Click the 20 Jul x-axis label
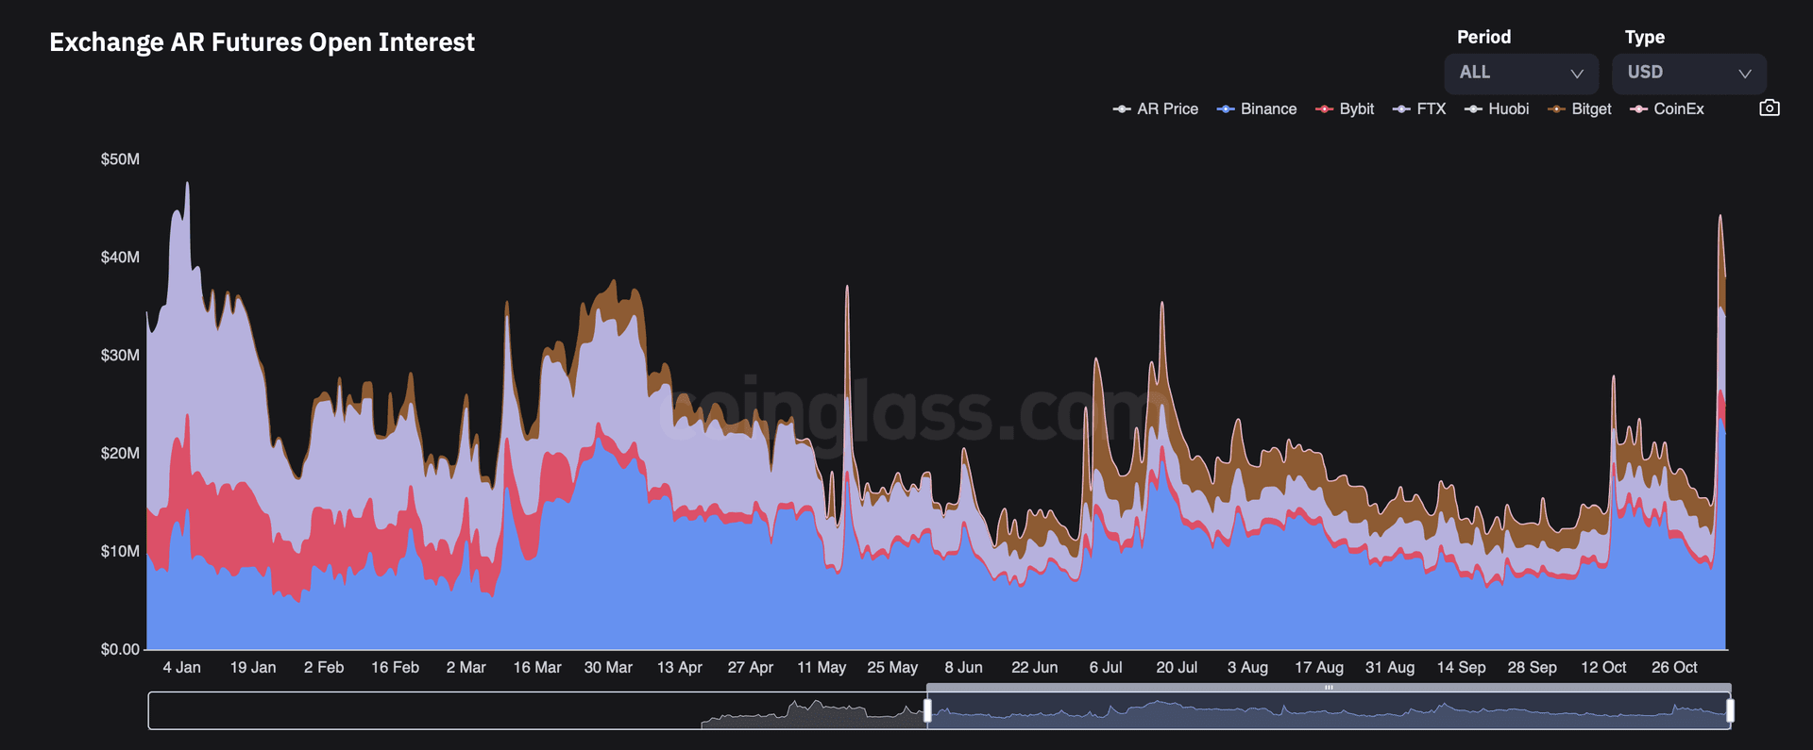 click(x=1178, y=667)
